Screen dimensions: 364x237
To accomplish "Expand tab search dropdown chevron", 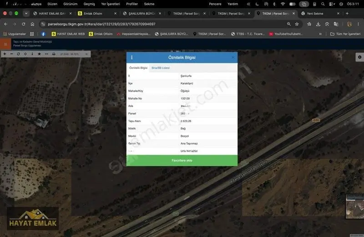I will (26, 14).
